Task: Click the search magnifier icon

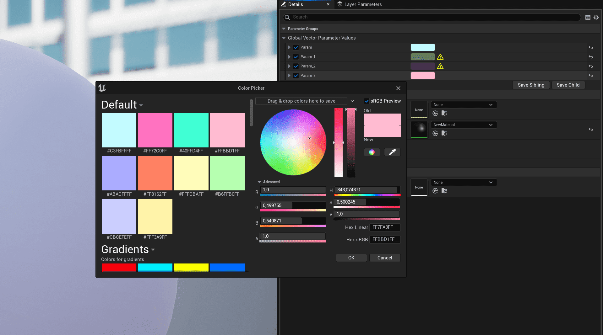Action: pyautogui.click(x=287, y=17)
